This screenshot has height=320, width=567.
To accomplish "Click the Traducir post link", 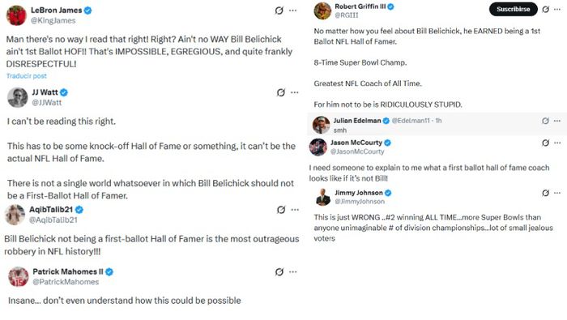I will [x=27, y=76].
